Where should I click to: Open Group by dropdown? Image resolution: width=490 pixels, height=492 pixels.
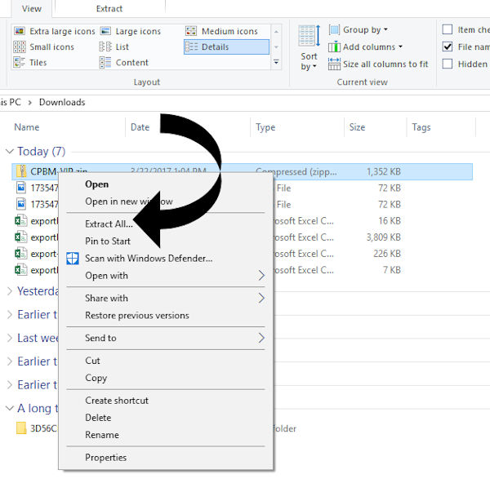(358, 30)
